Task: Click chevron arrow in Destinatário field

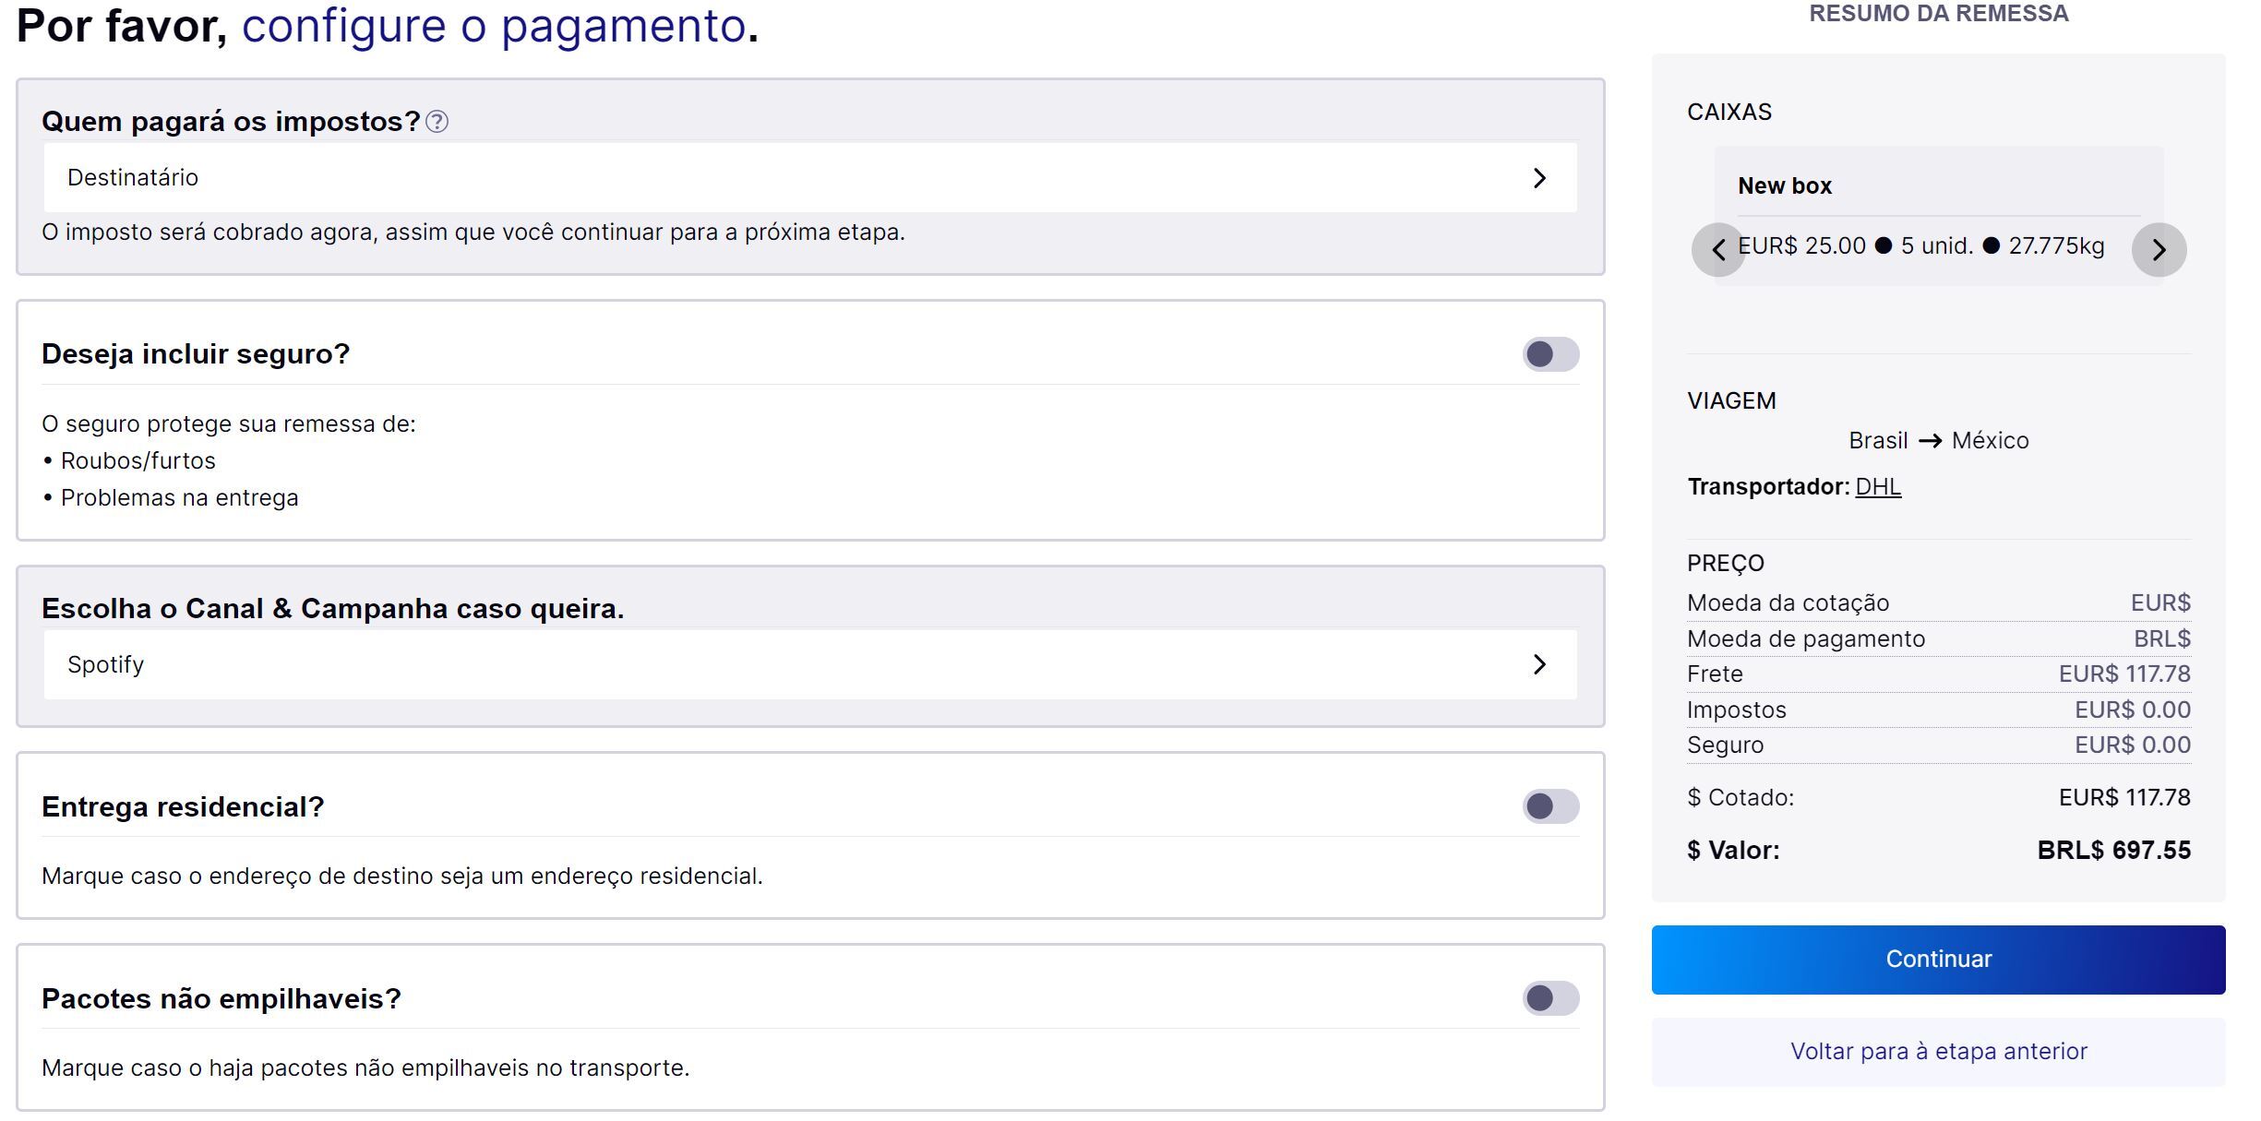Action: point(1538,178)
